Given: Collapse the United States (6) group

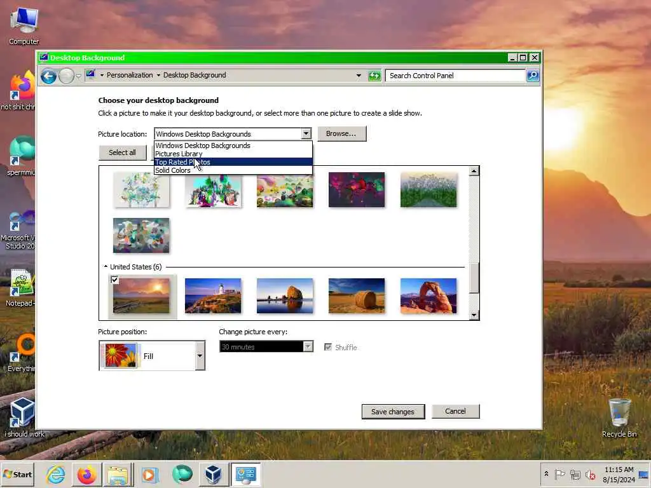Looking at the screenshot, I should [106, 266].
